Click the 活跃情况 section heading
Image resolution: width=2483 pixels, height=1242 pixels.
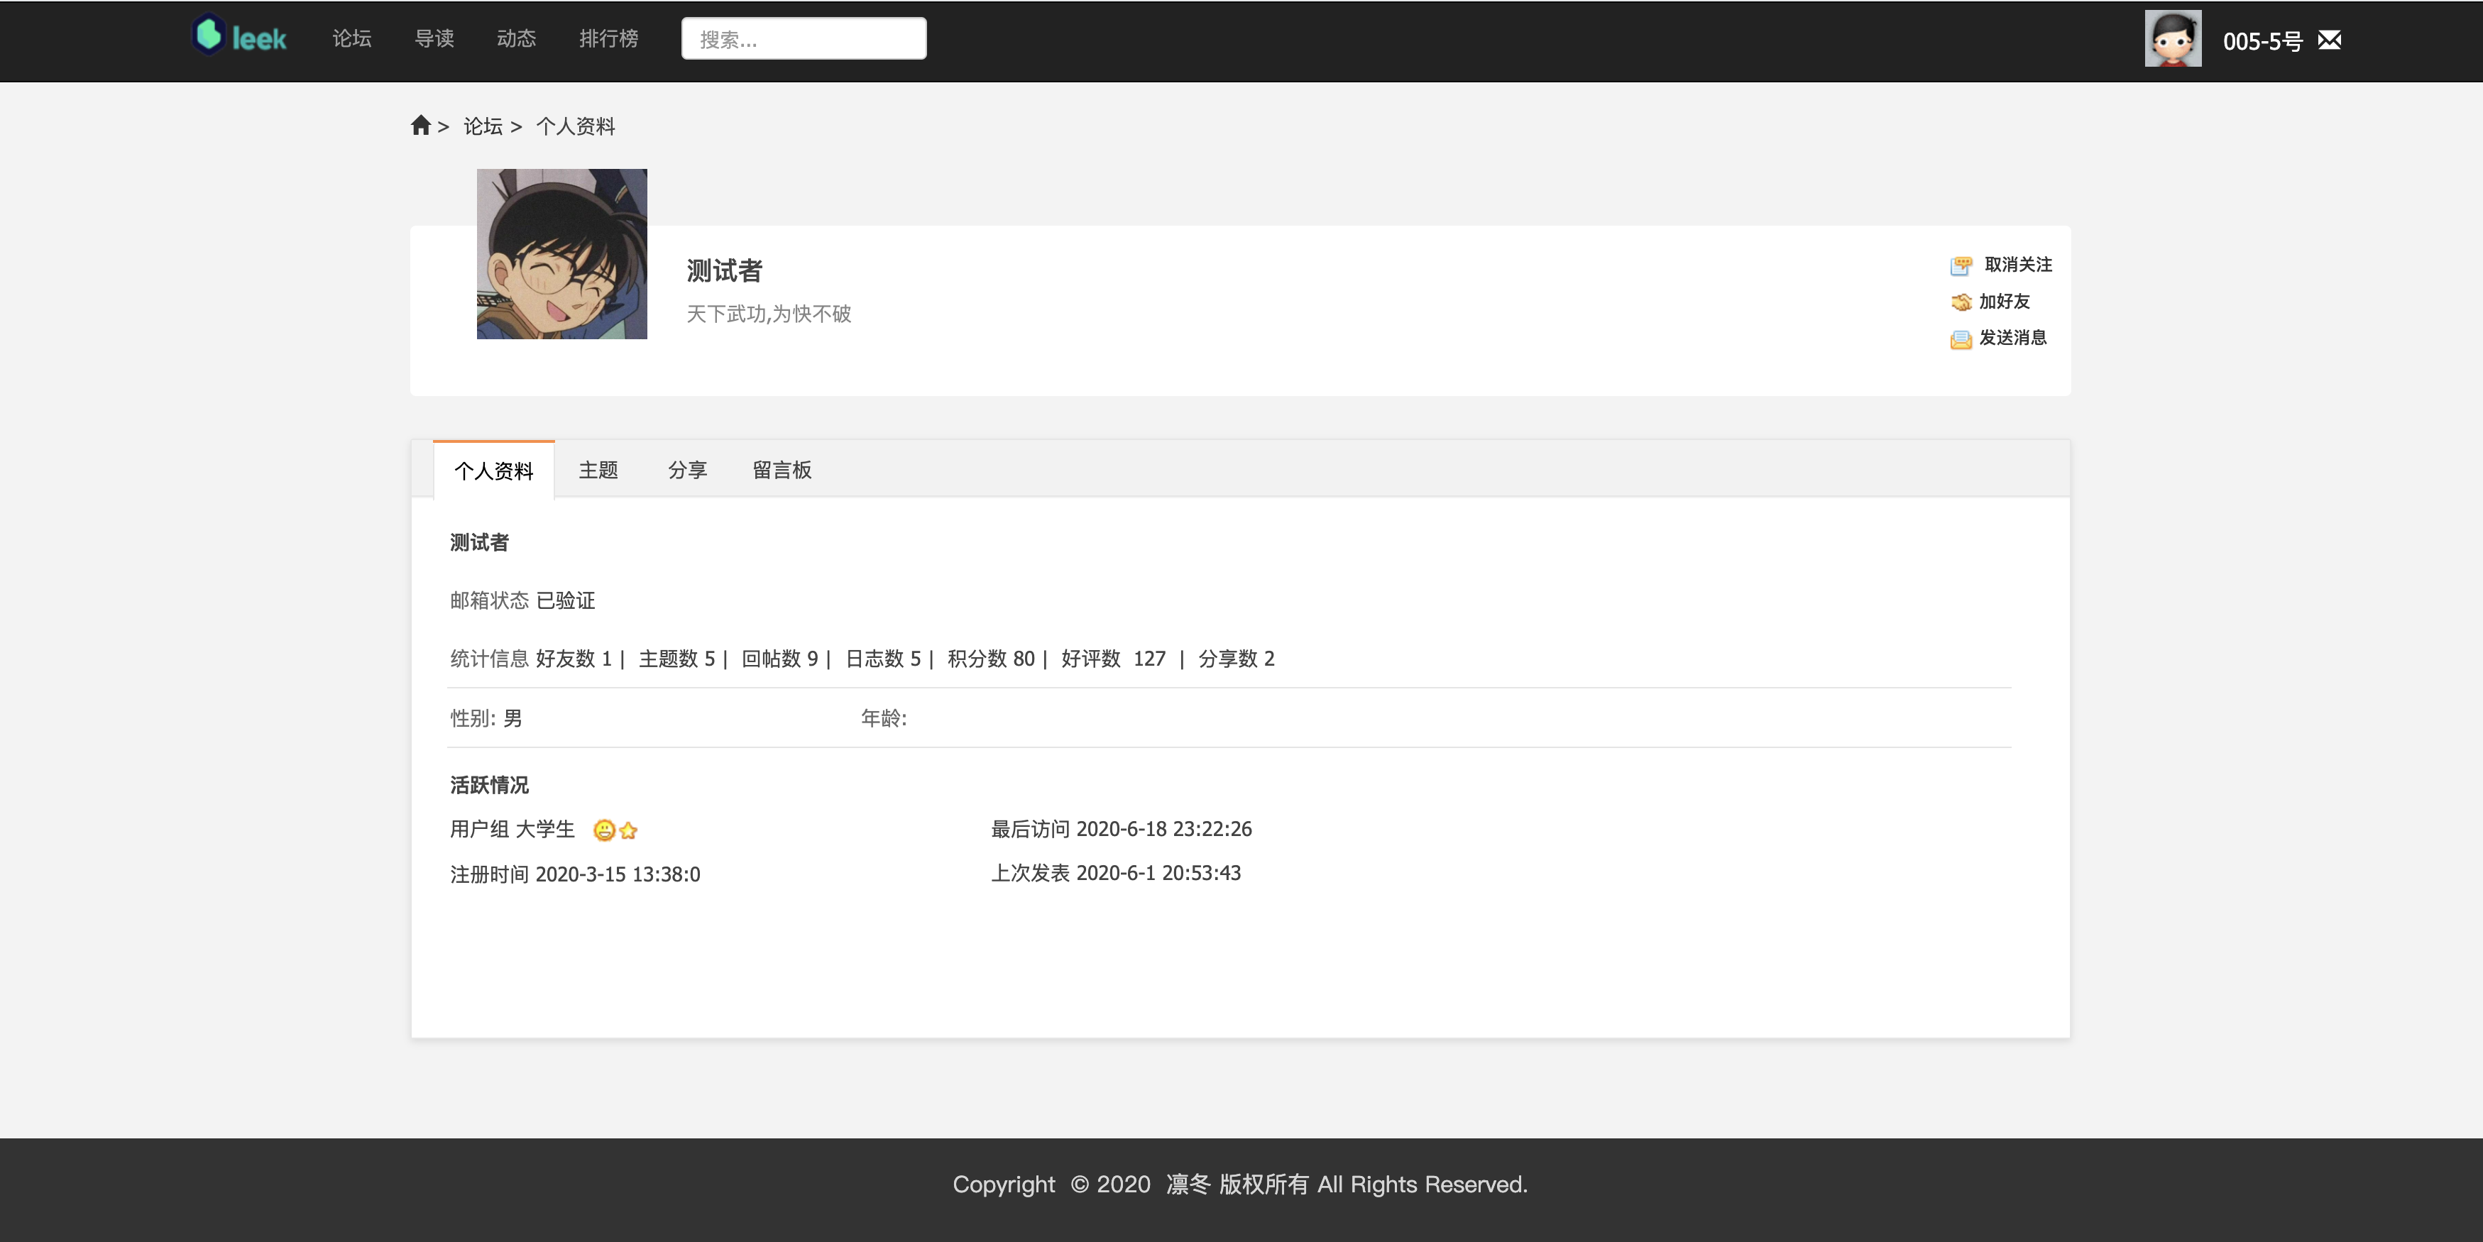pos(488,785)
